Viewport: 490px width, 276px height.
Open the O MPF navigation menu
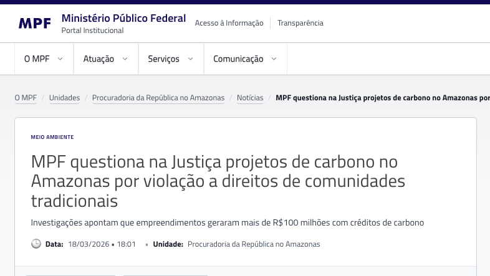coord(44,59)
